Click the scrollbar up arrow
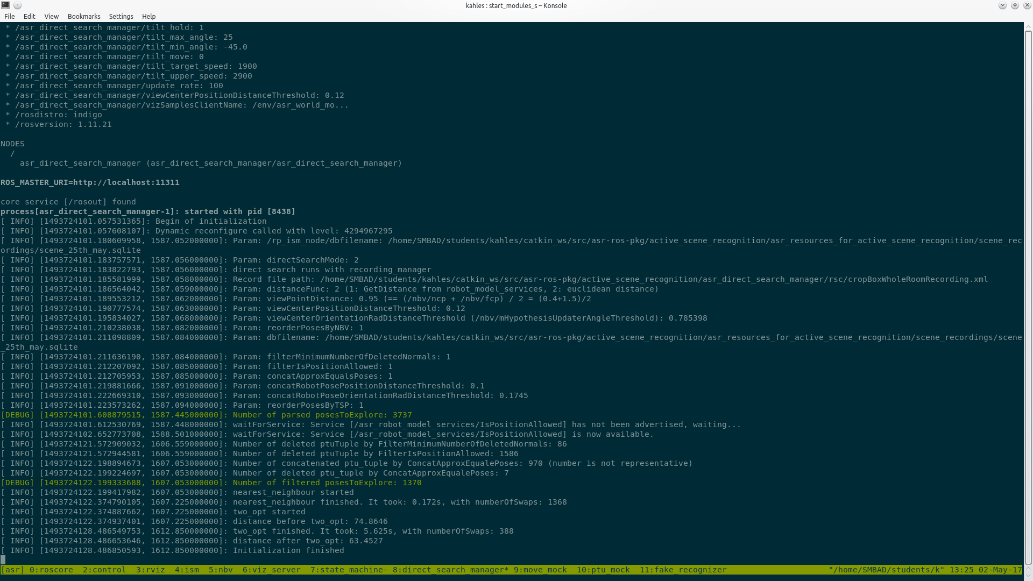This screenshot has height=581, width=1033. pyautogui.click(x=1028, y=26)
